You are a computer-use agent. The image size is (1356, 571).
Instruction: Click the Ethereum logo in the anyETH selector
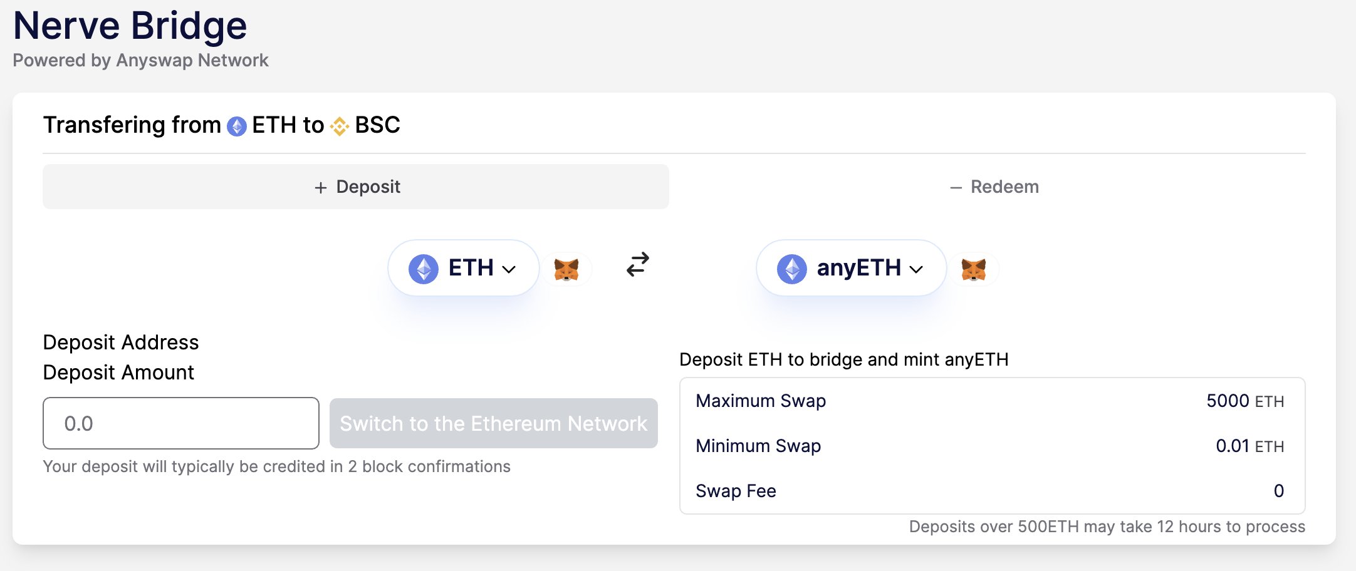(792, 269)
